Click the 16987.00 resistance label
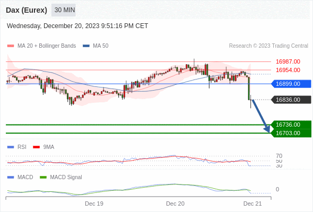This screenshot has height=212, width=313. [x=288, y=61]
